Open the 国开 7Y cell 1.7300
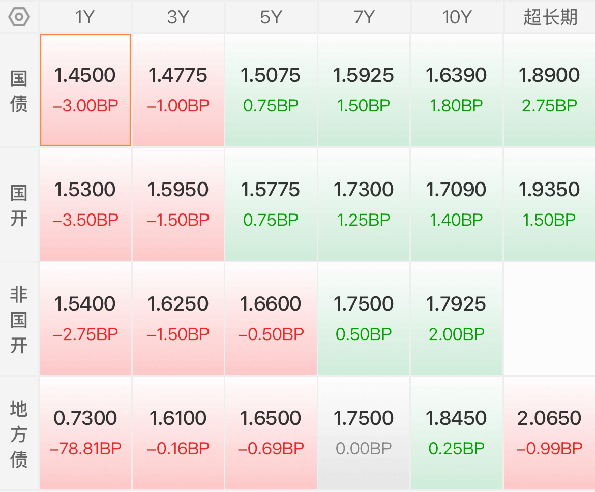 (x=364, y=204)
